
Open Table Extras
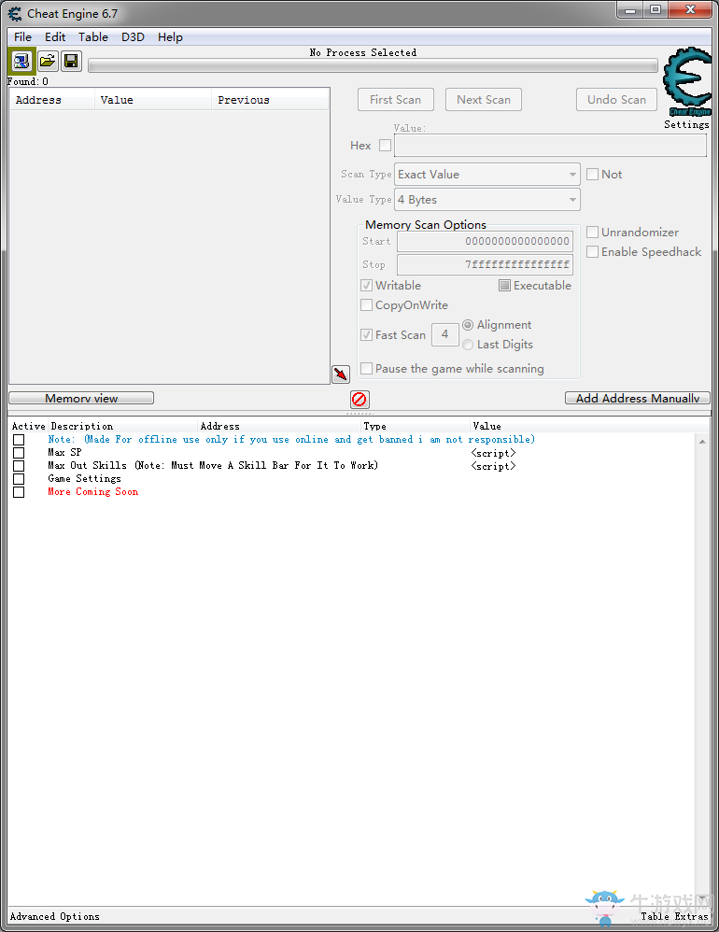pyautogui.click(x=674, y=916)
